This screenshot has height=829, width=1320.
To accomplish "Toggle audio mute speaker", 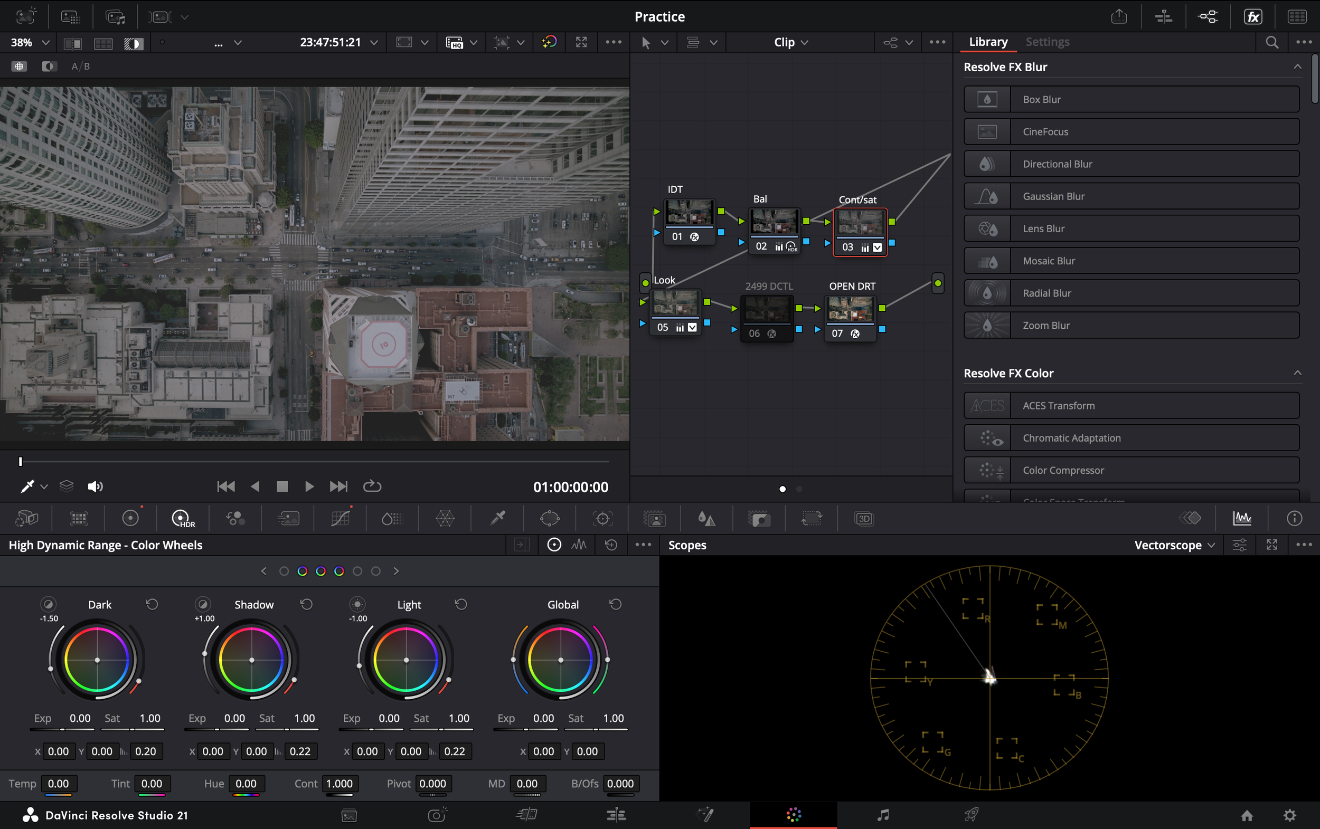I will (95, 486).
